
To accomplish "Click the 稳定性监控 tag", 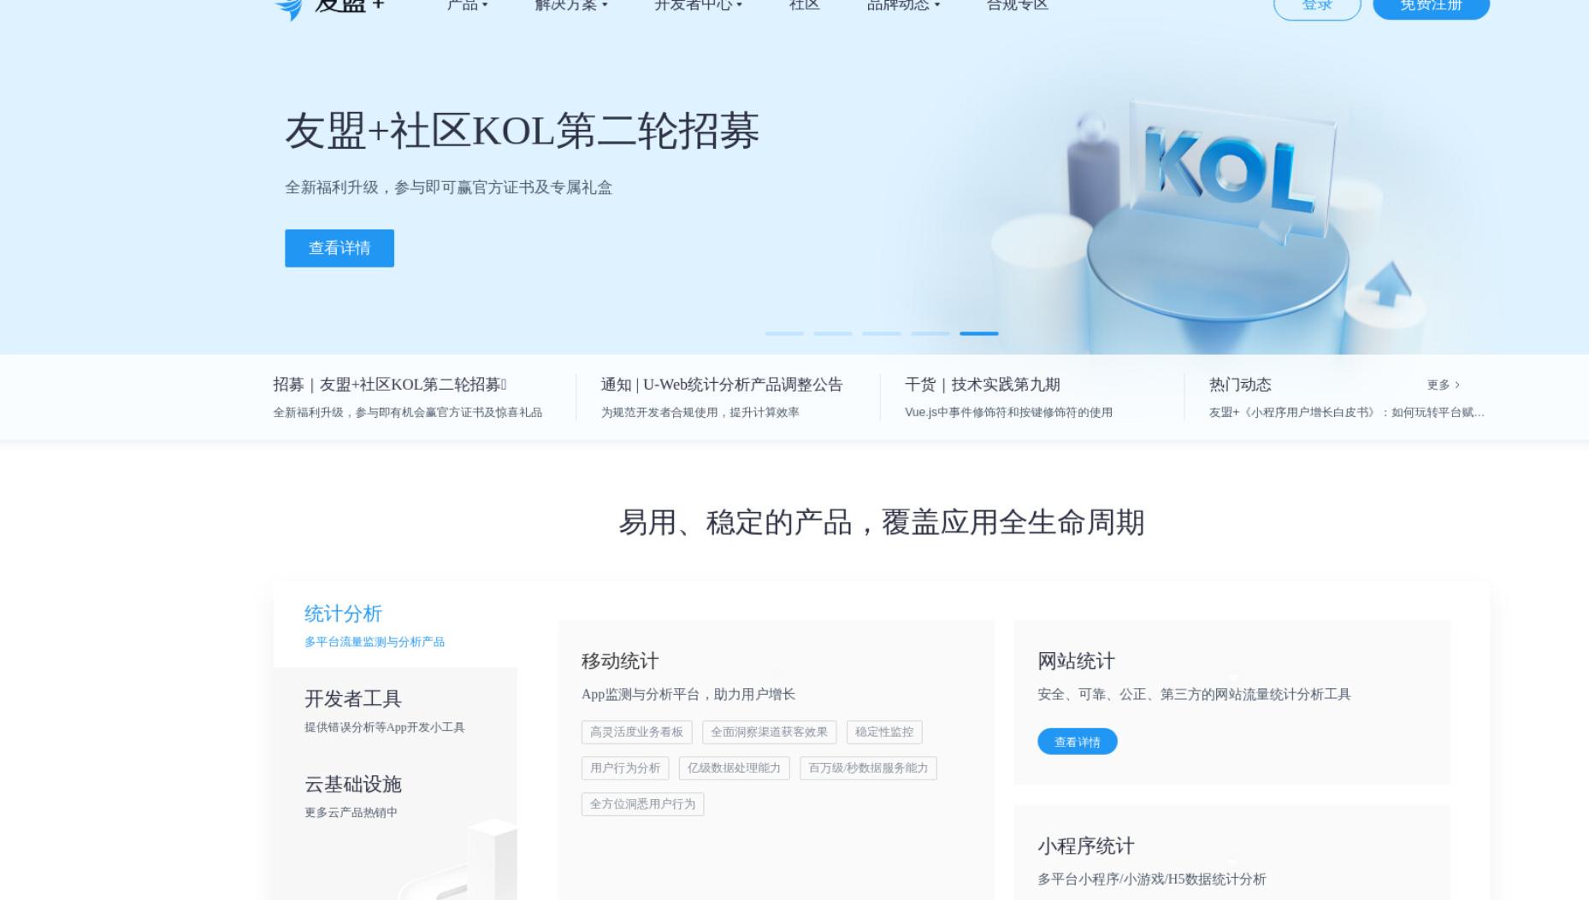I will pyautogui.click(x=884, y=732).
